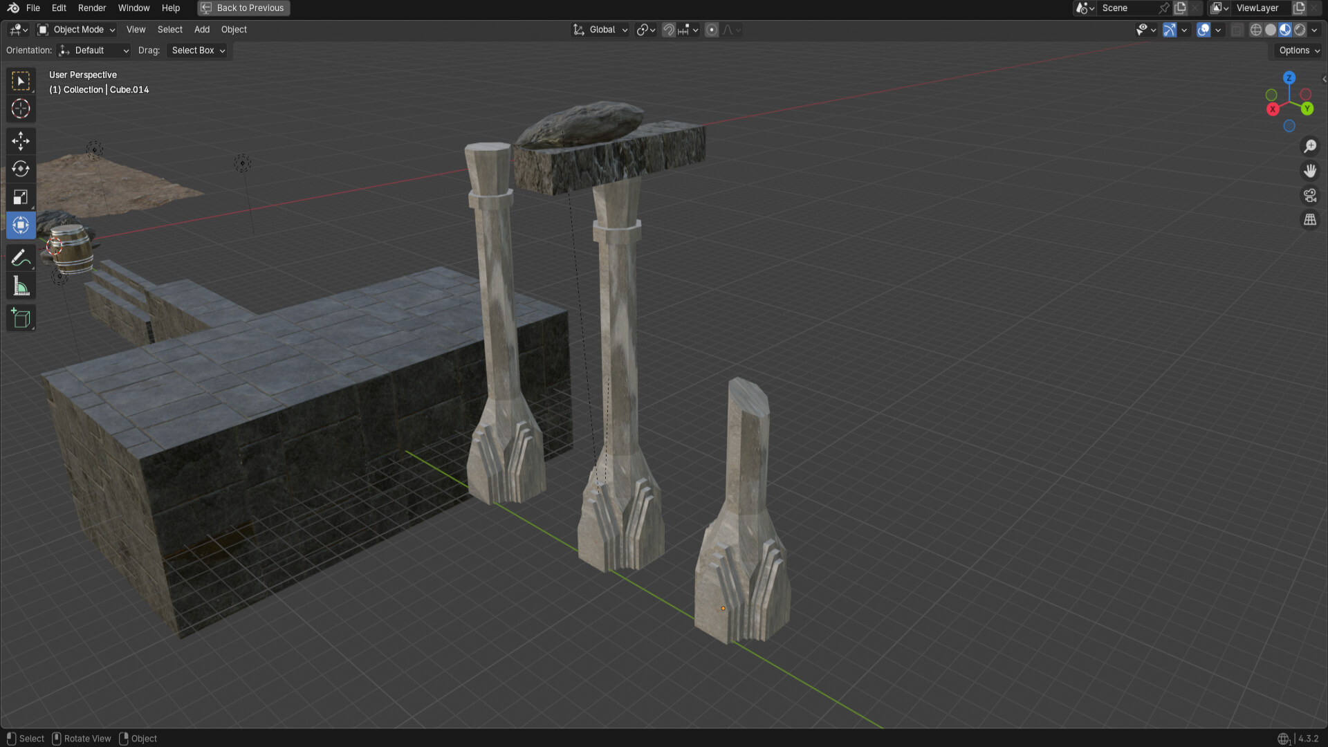1328x747 pixels.
Task: Choose the Add Cube tool
Action: (21, 318)
